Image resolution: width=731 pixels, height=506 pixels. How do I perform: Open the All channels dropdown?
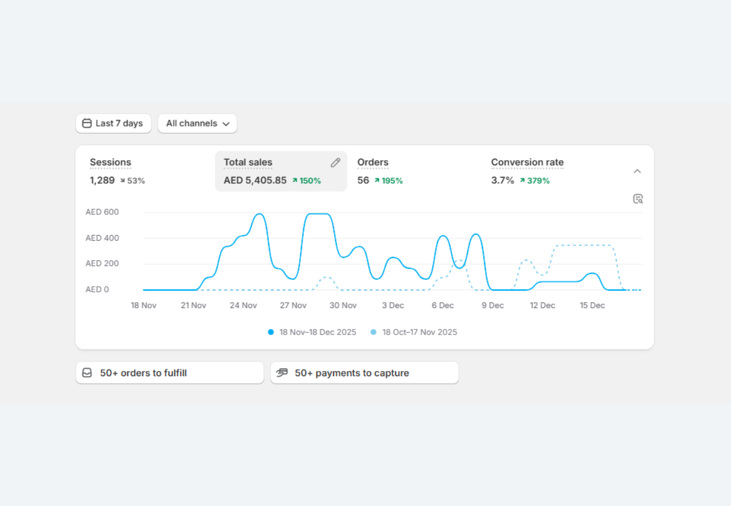tap(197, 123)
